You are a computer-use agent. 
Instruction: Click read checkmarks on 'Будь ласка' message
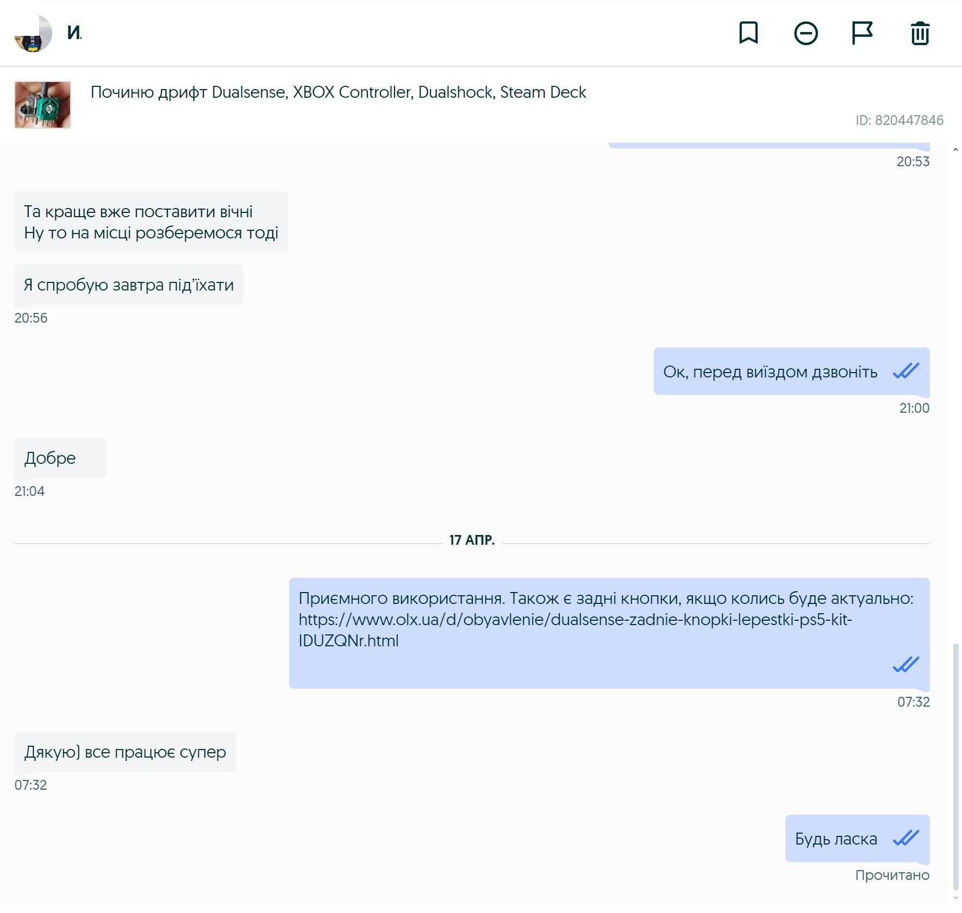[905, 838]
